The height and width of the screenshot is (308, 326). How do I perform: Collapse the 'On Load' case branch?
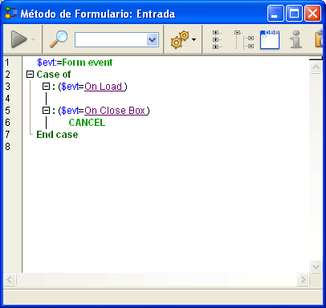pos(47,86)
